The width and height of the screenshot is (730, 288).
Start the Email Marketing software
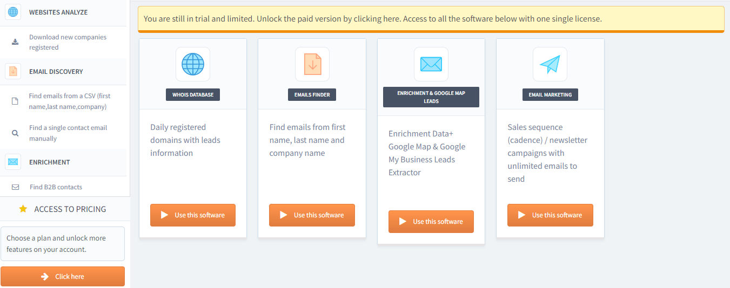click(550, 215)
